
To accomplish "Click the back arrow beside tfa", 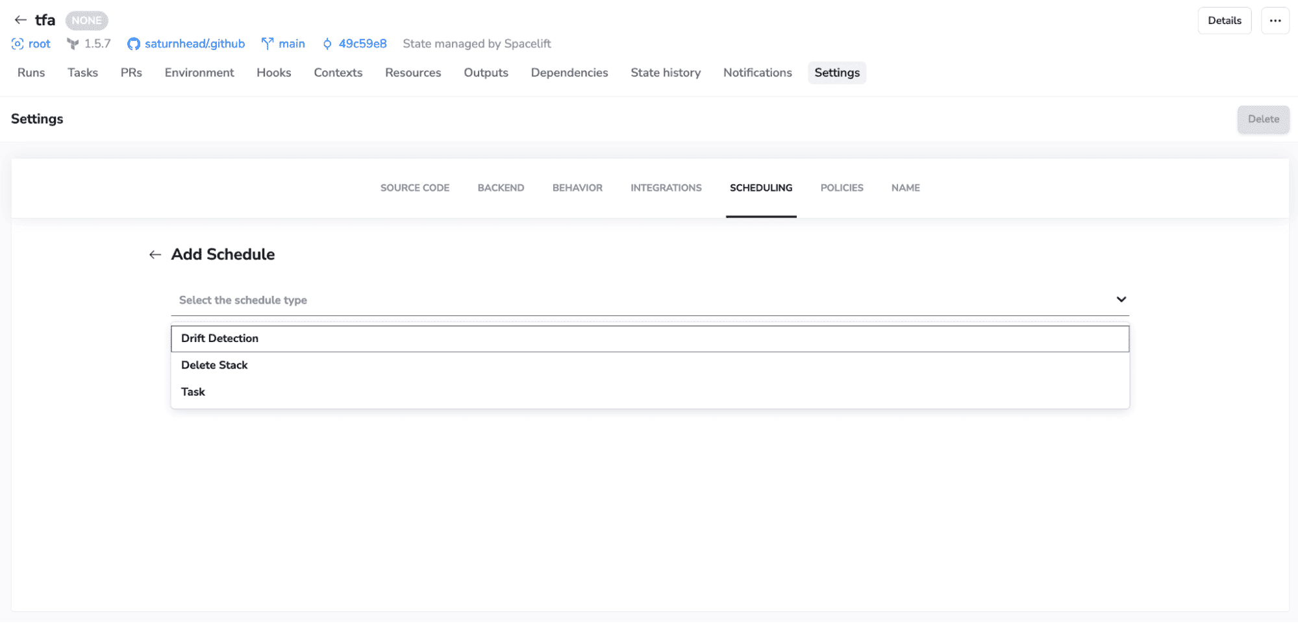I will [x=20, y=20].
